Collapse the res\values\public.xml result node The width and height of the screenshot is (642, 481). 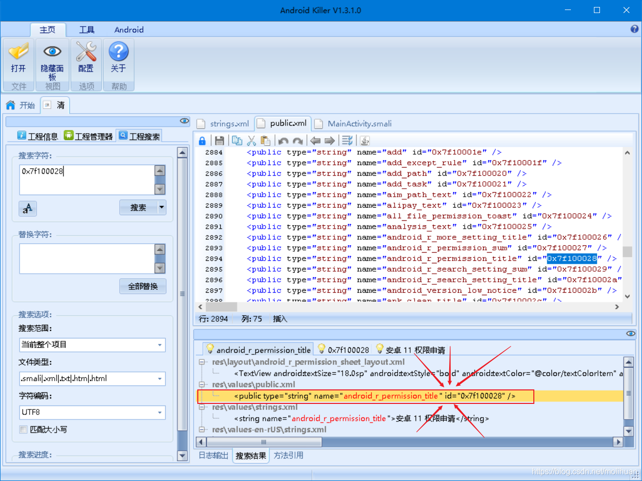201,384
